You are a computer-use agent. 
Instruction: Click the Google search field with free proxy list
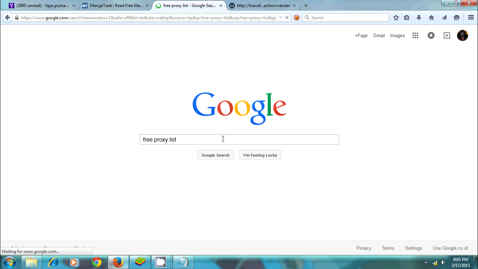click(239, 139)
